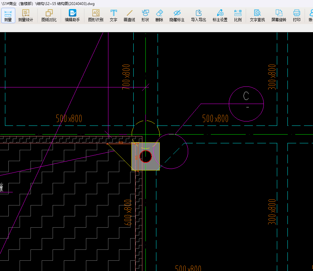Click the red circle inside gray column
313x271 pixels.
click(146, 156)
